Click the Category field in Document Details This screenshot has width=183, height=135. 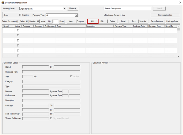pyautogui.click(x=51, y=81)
